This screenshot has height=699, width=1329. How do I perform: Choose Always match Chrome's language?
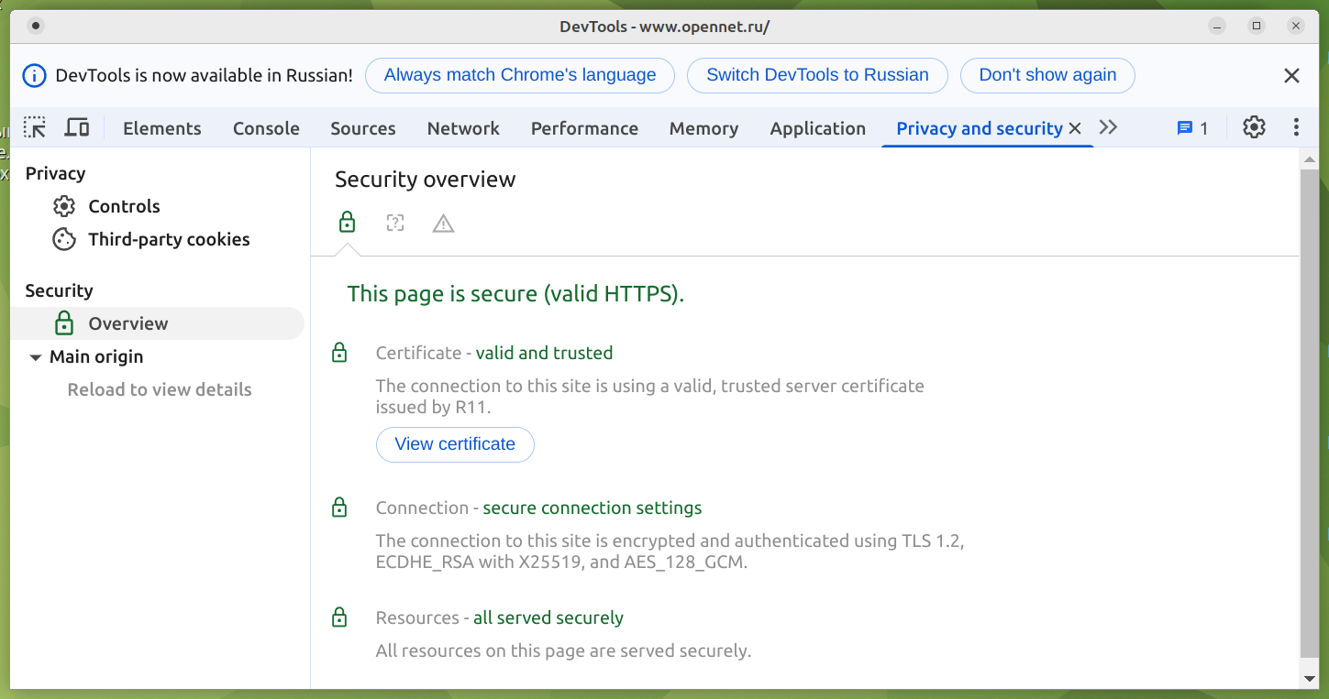pyautogui.click(x=519, y=75)
